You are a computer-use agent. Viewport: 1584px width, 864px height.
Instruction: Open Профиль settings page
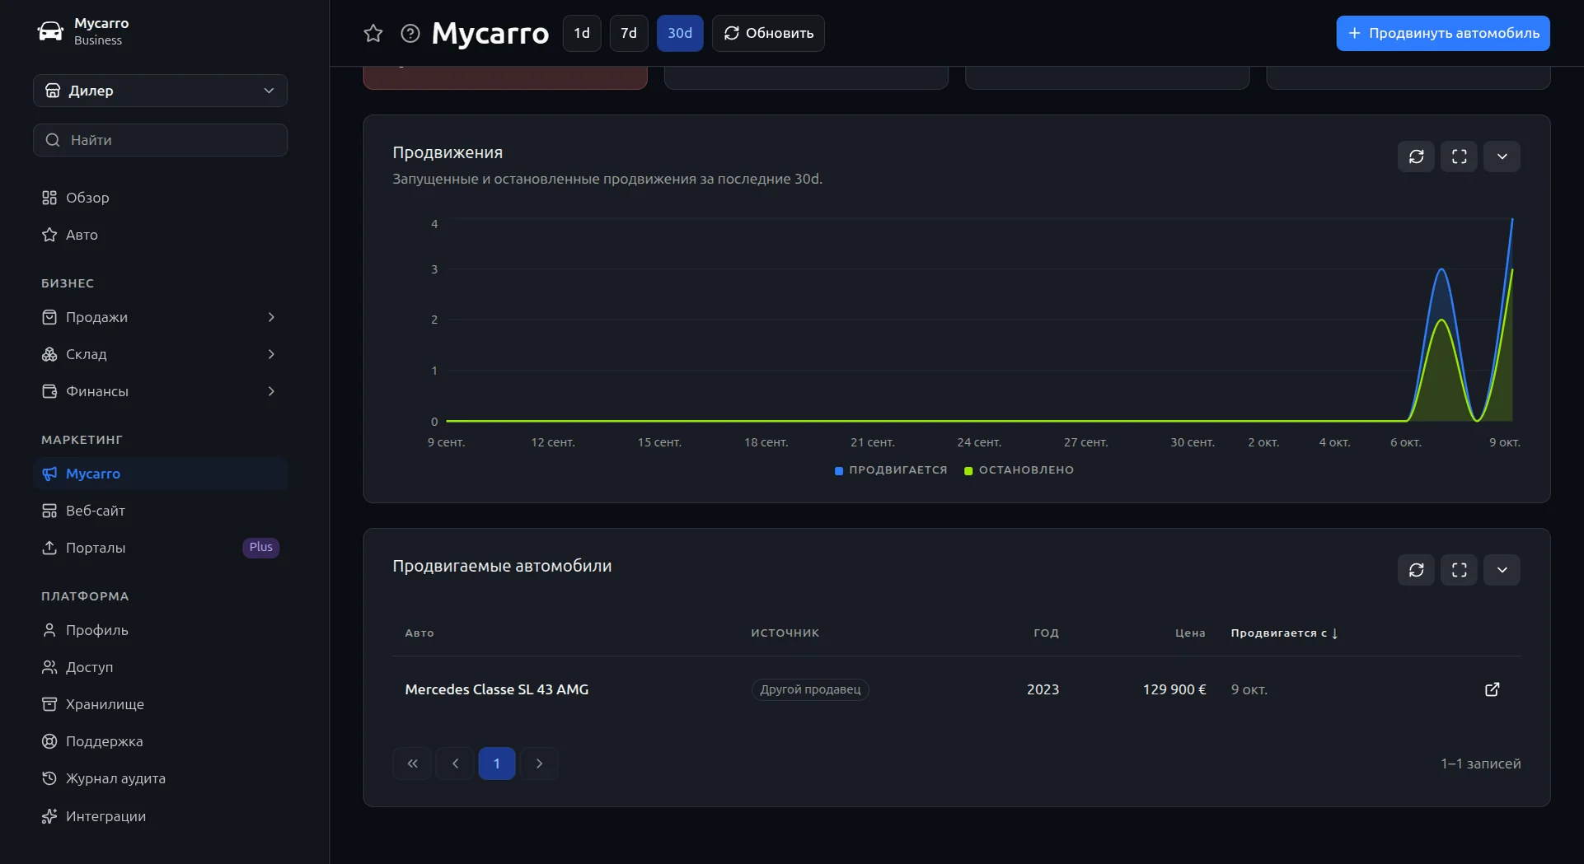pyautogui.click(x=160, y=630)
